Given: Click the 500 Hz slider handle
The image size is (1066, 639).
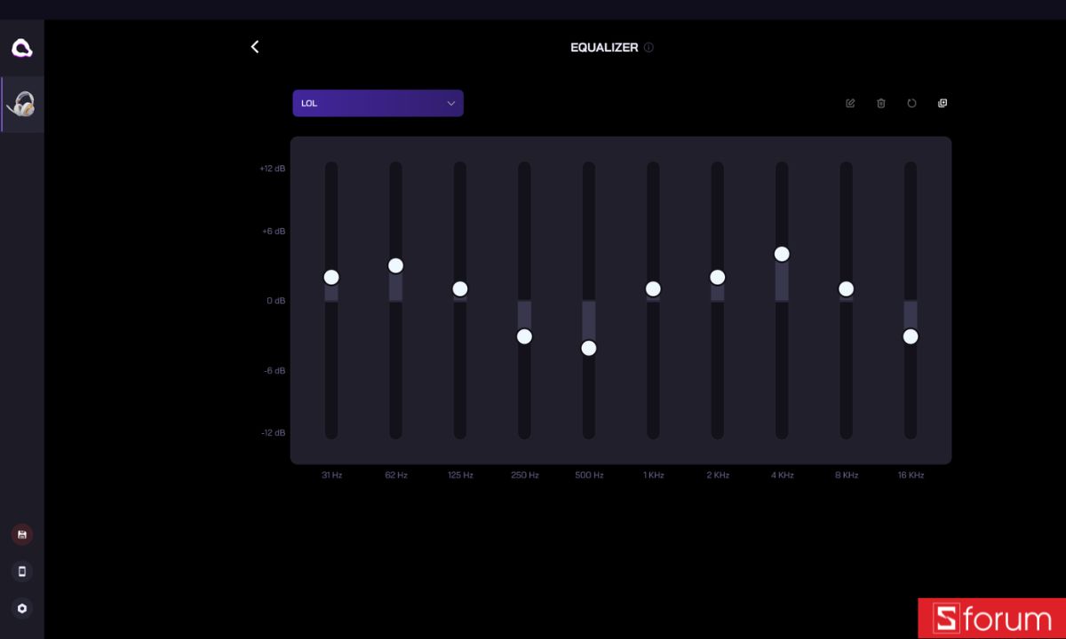Looking at the screenshot, I should 589,348.
